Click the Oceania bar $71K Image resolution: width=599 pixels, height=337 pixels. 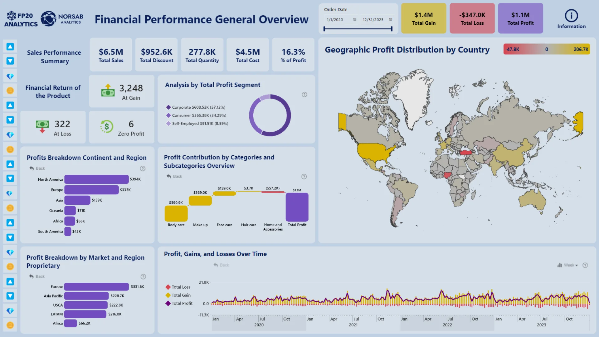(x=70, y=211)
